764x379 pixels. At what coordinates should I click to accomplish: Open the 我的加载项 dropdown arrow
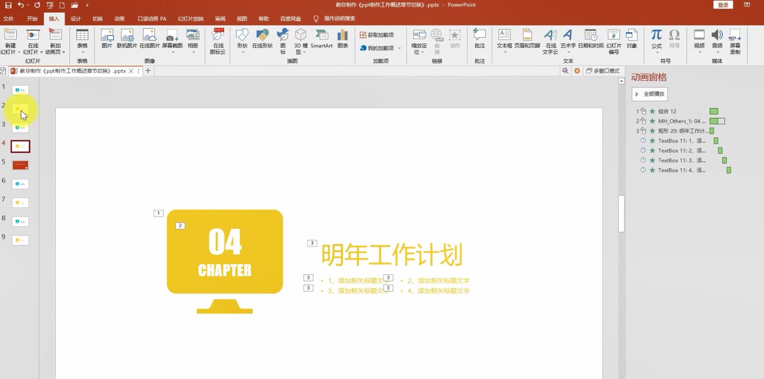point(400,48)
